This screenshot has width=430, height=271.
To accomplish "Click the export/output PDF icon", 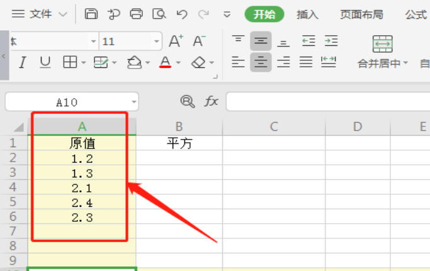I will click(x=113, y=14).
